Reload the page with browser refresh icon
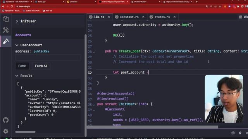Viewport: 248px width, 139px height. pos(12,7)
